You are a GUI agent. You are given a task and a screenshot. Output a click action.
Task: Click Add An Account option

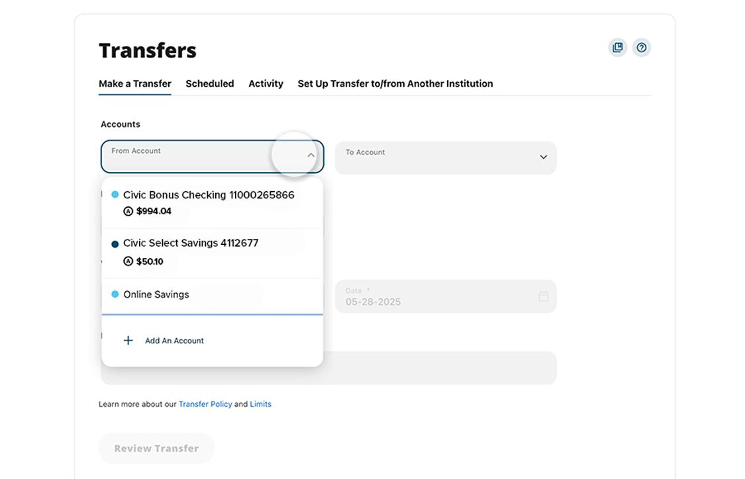pyautogui.click(x=213, y=340)
